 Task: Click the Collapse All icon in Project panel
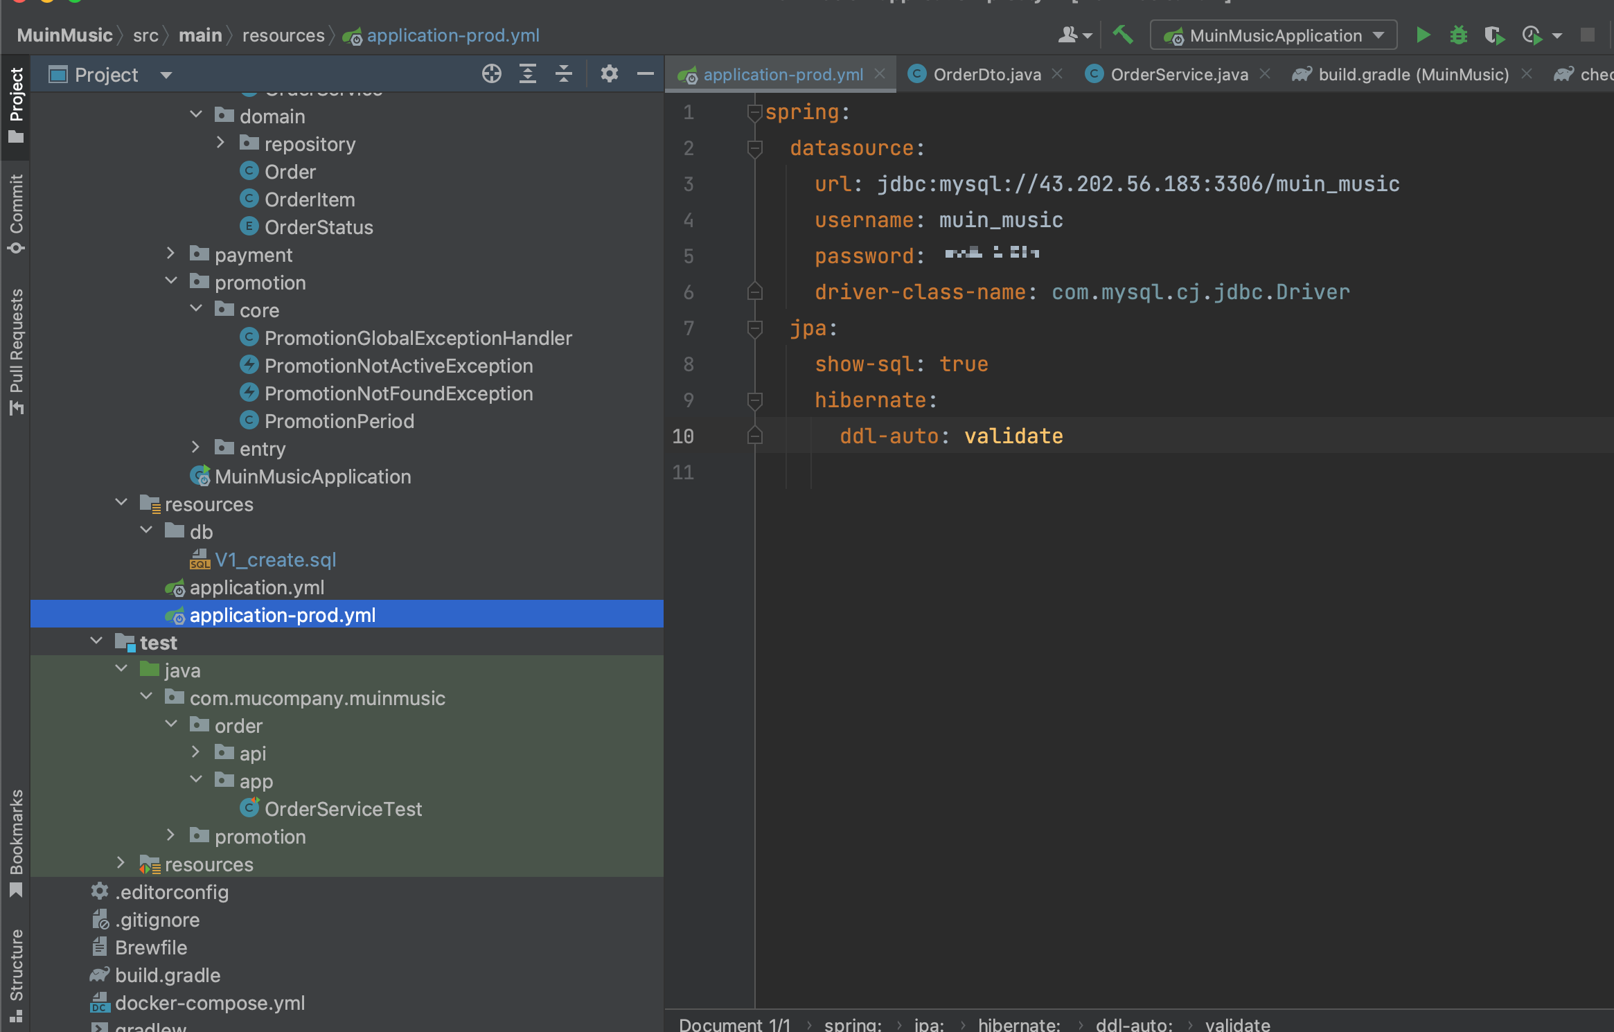564,74
